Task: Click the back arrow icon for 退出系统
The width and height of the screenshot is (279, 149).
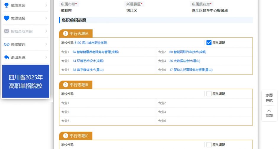Action: click(x=7, y=57)
